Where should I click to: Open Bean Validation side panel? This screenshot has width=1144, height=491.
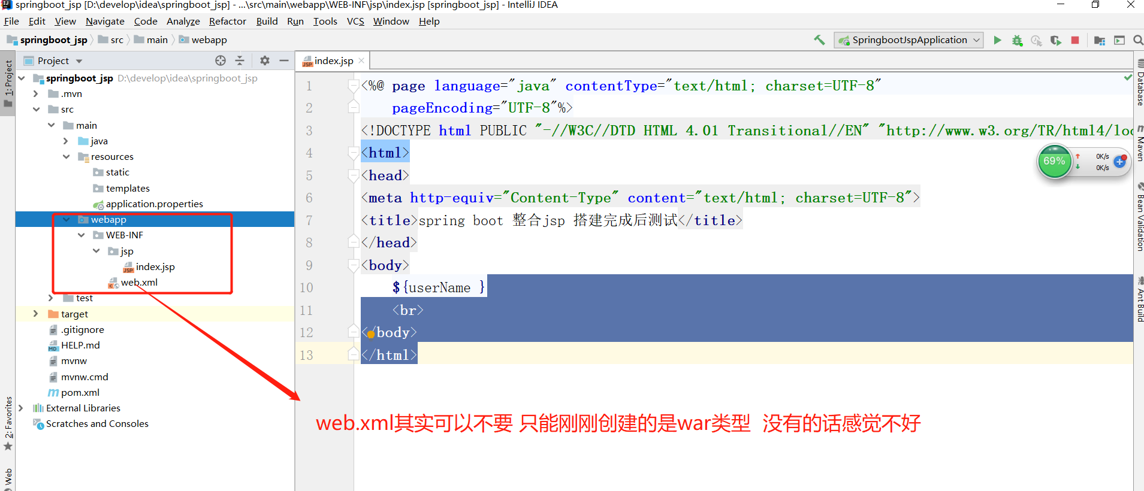[1139, 217]
